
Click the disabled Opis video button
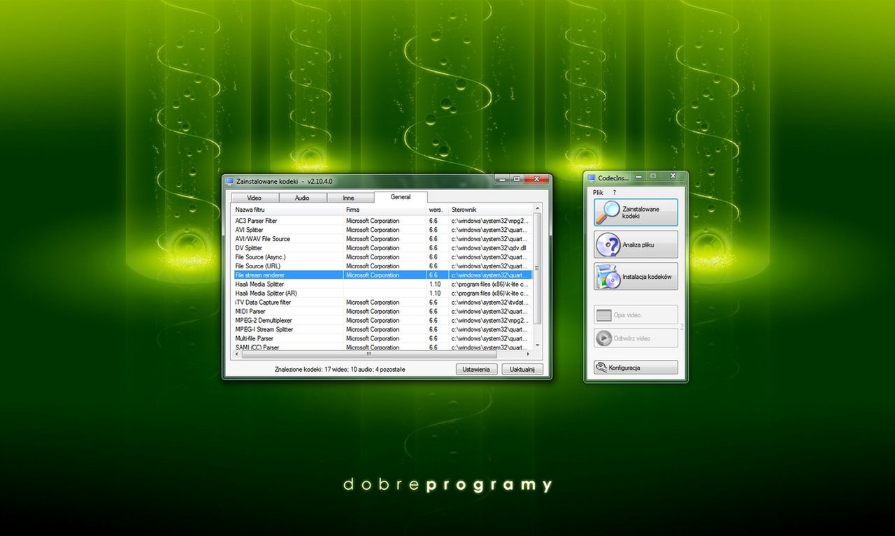tap(636, 314)
